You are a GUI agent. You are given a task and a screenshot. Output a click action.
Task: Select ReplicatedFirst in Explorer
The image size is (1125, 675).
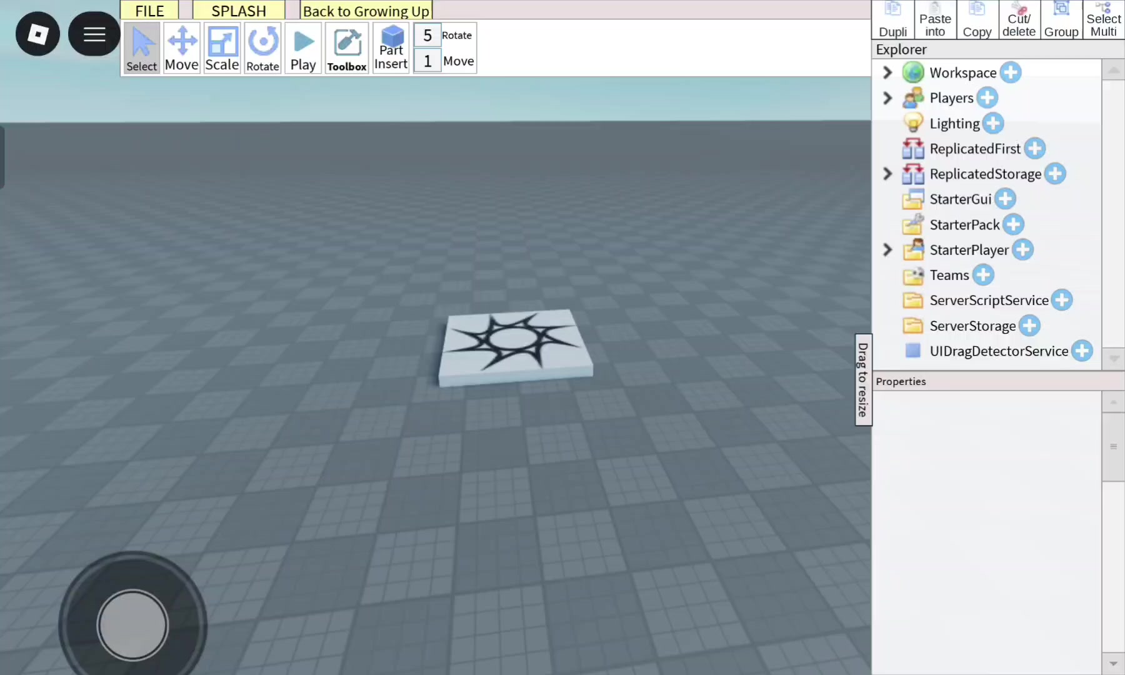[x=975, y=149]
